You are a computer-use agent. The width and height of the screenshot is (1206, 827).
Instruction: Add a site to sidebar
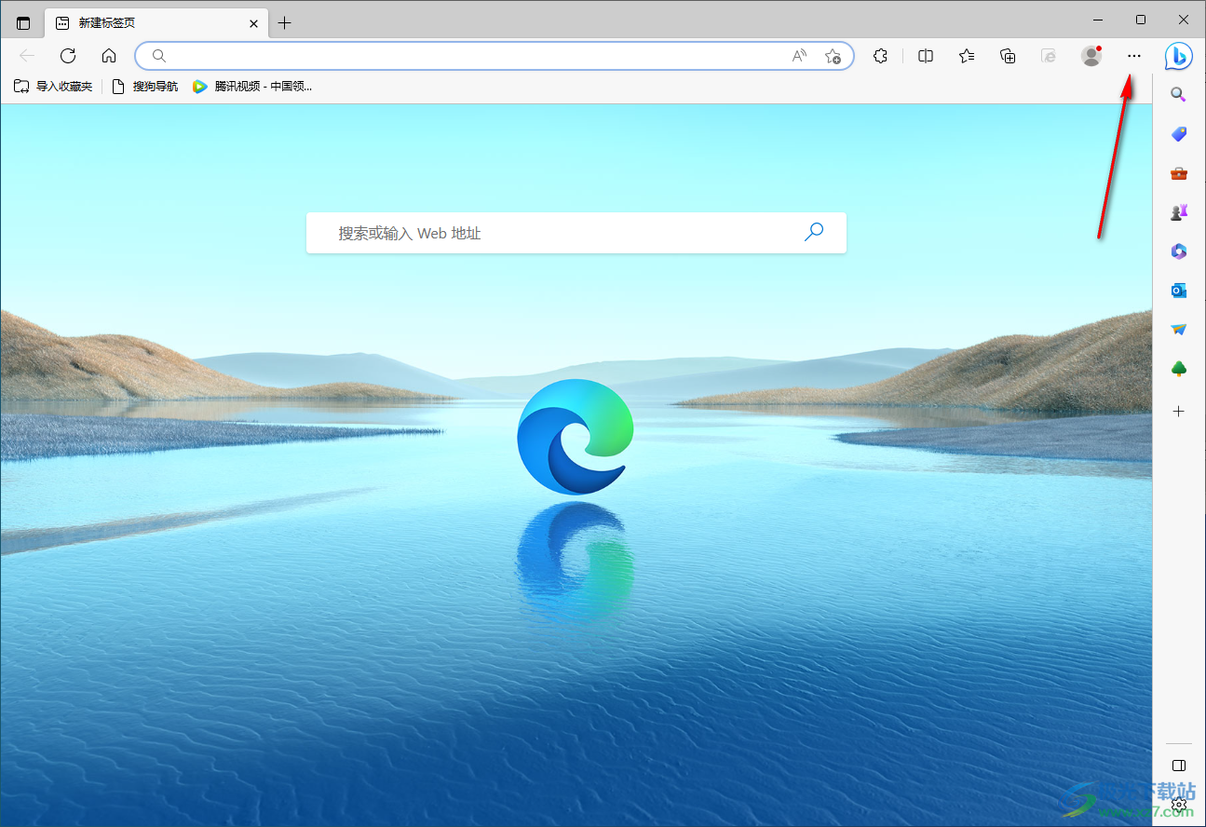click(x=1178, y=411)
